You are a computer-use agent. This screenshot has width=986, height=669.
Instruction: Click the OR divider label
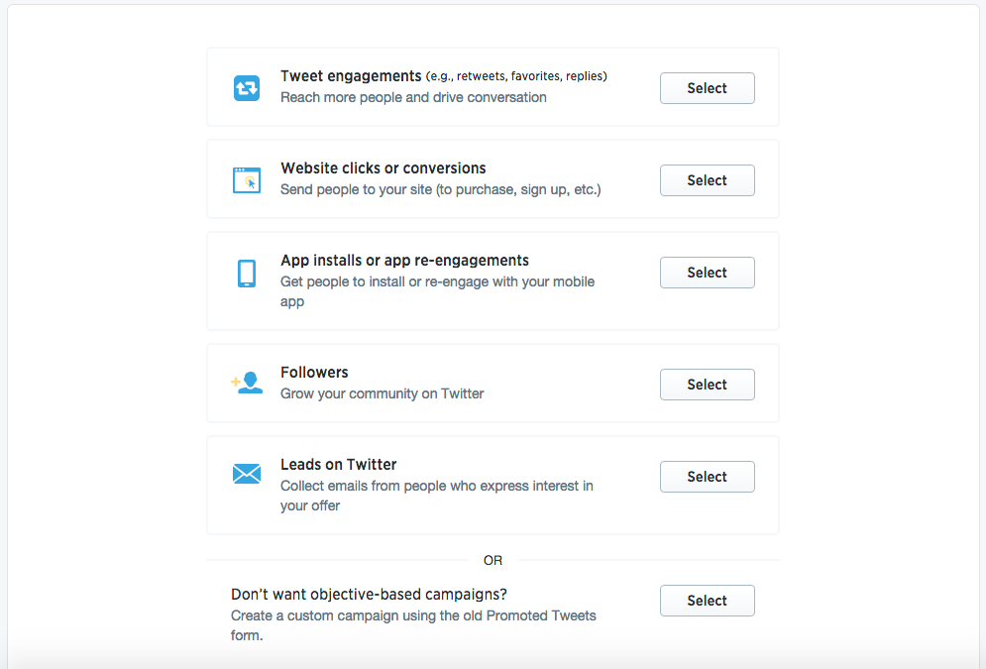pyautogui.click(x=493, y=561)
